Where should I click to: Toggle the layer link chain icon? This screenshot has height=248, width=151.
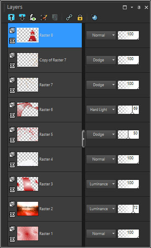[x=69, y=17]
